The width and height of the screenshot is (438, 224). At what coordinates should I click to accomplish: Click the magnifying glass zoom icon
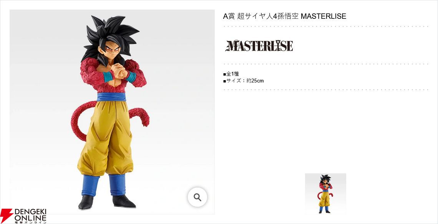pos(197,197)
